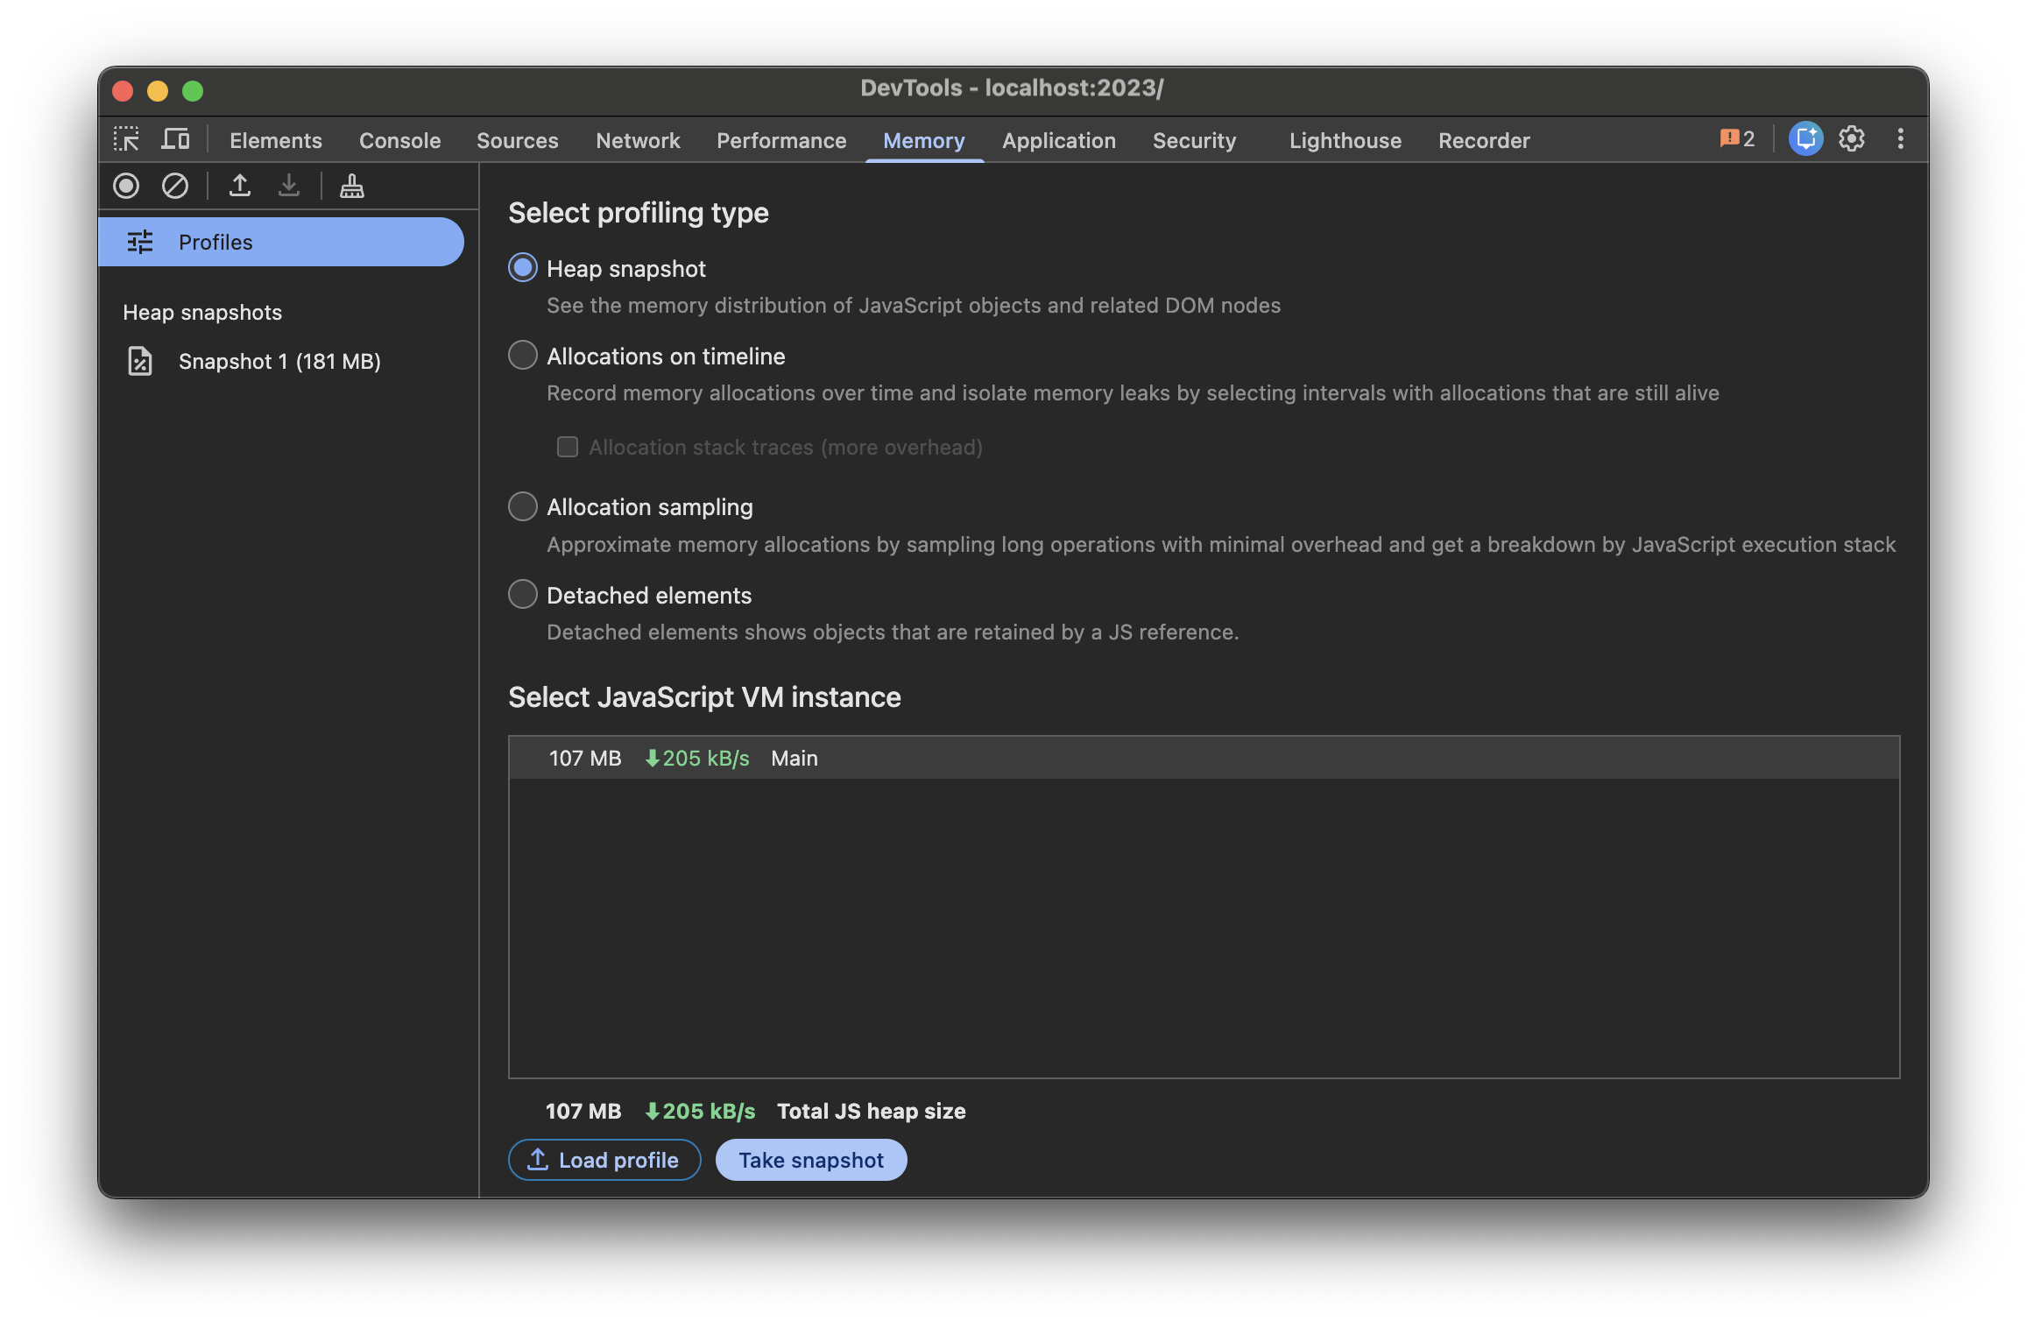This screenshot has height=1328, width=2027.
Task: Go to the Performance tab
Action: 781,140
